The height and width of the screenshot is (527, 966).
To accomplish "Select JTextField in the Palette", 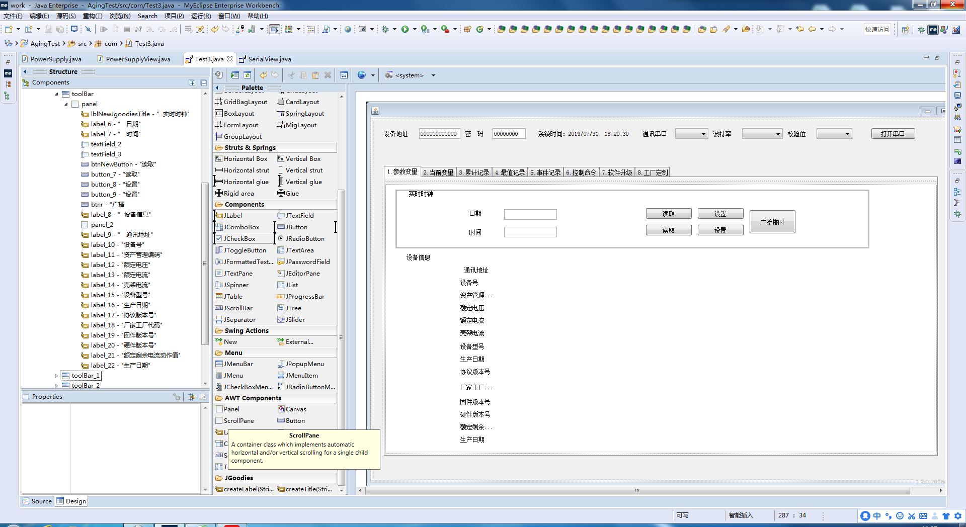I will 295,215.
